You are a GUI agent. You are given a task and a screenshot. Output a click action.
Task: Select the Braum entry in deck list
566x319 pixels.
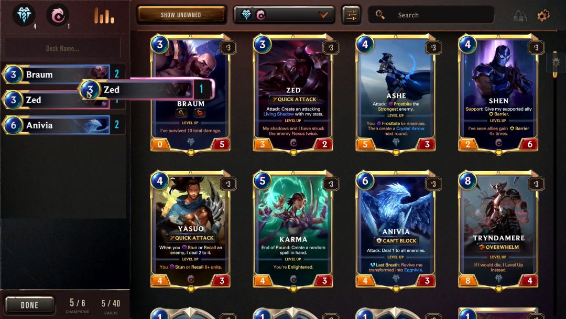(63, 74)
